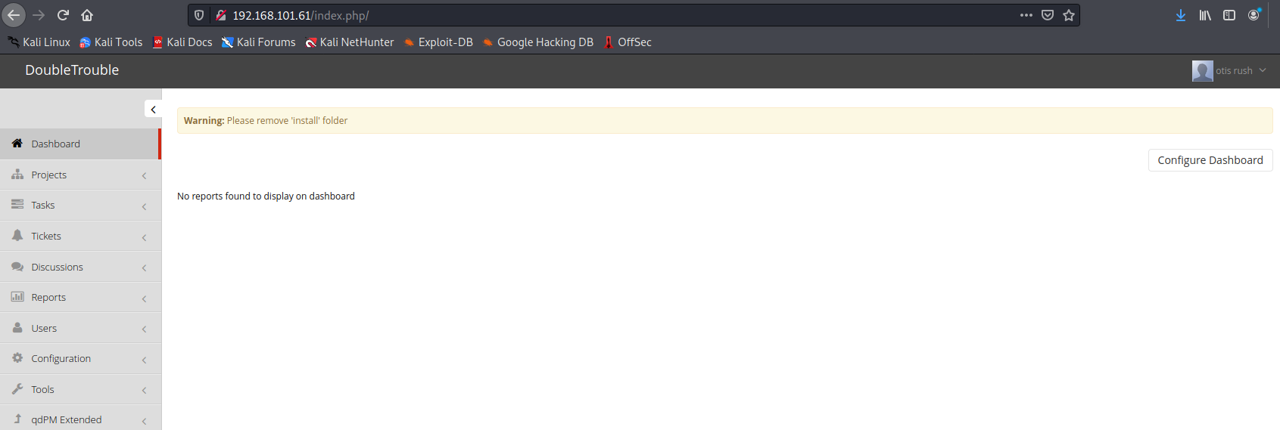Expand the Configuration submenu arrow

[x=144, y=360]
